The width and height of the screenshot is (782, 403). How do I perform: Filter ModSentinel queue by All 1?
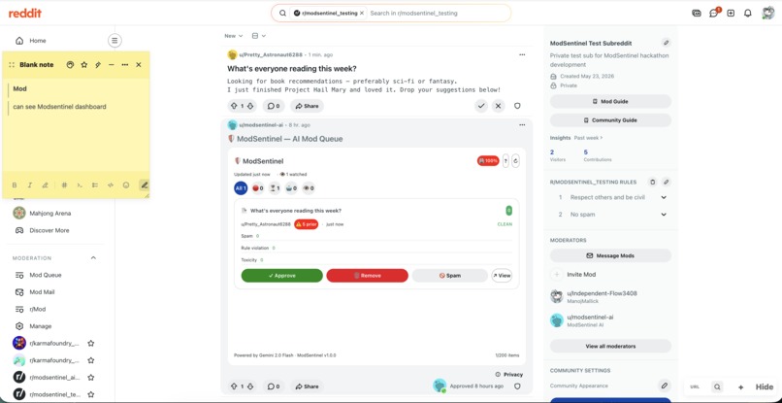tap(241, 188)
